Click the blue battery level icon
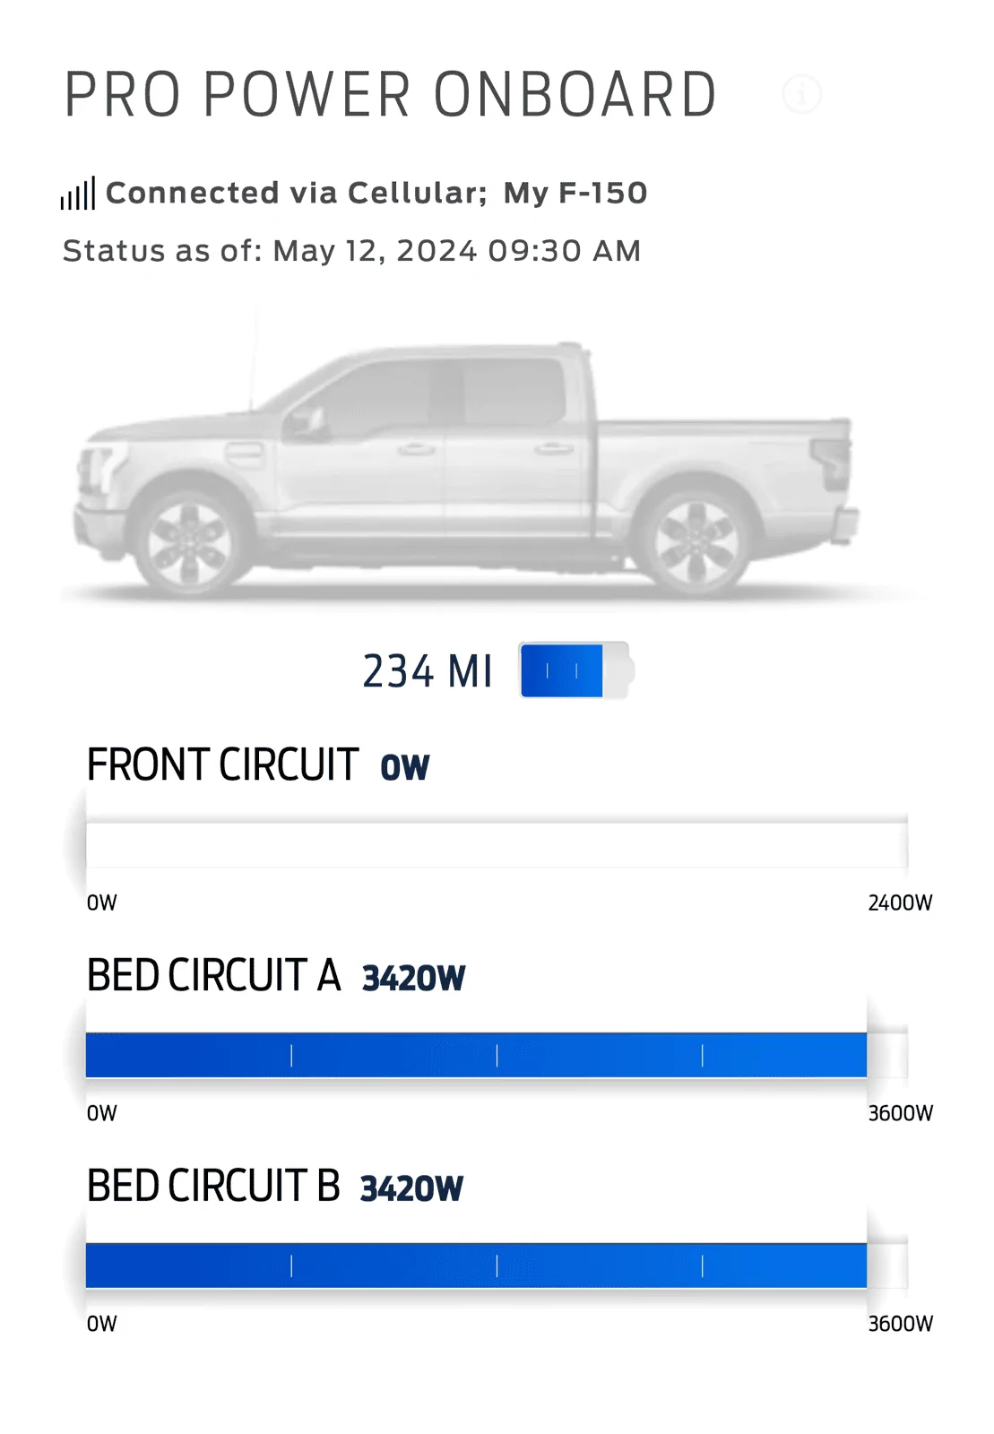The image size is (994, 1434). (x=575, y=670)
